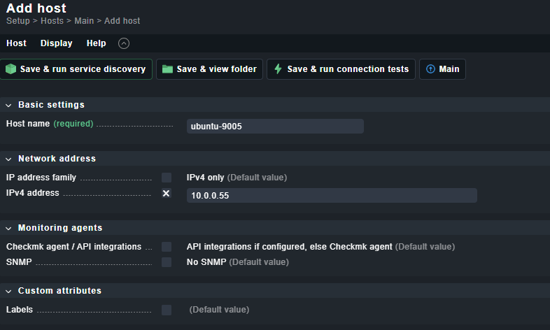This screenshot has width=550, height=330.
Task: Collapse the Basic settings section
Action: click(x=9, y=105)
